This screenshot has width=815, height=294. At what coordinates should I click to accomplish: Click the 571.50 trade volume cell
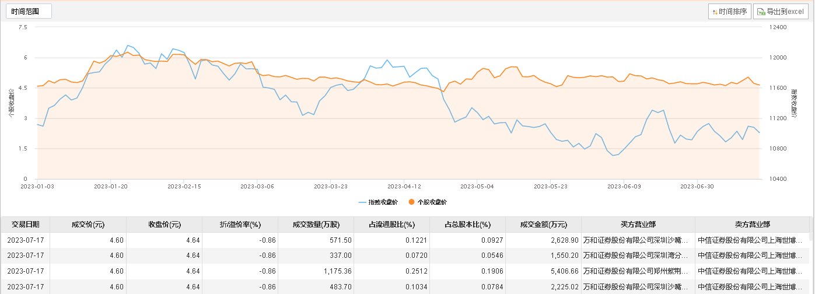pyautogui.click(x=316, y=240)
